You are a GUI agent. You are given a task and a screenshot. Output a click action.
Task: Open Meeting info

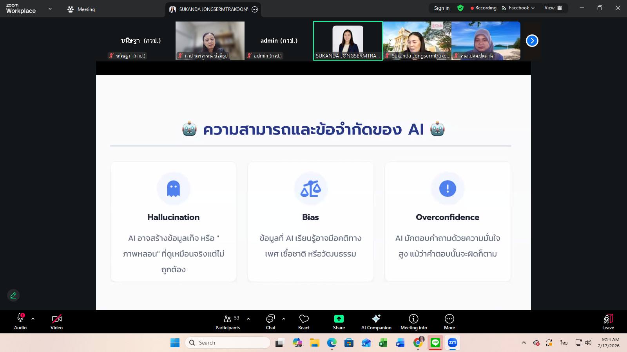[x=413, y=322]
